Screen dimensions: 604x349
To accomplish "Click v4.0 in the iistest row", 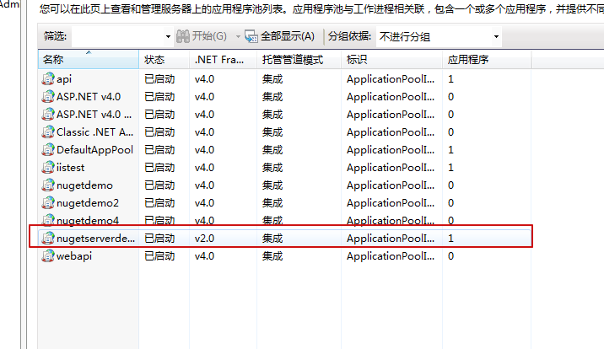I will click(x=204, y=168).
